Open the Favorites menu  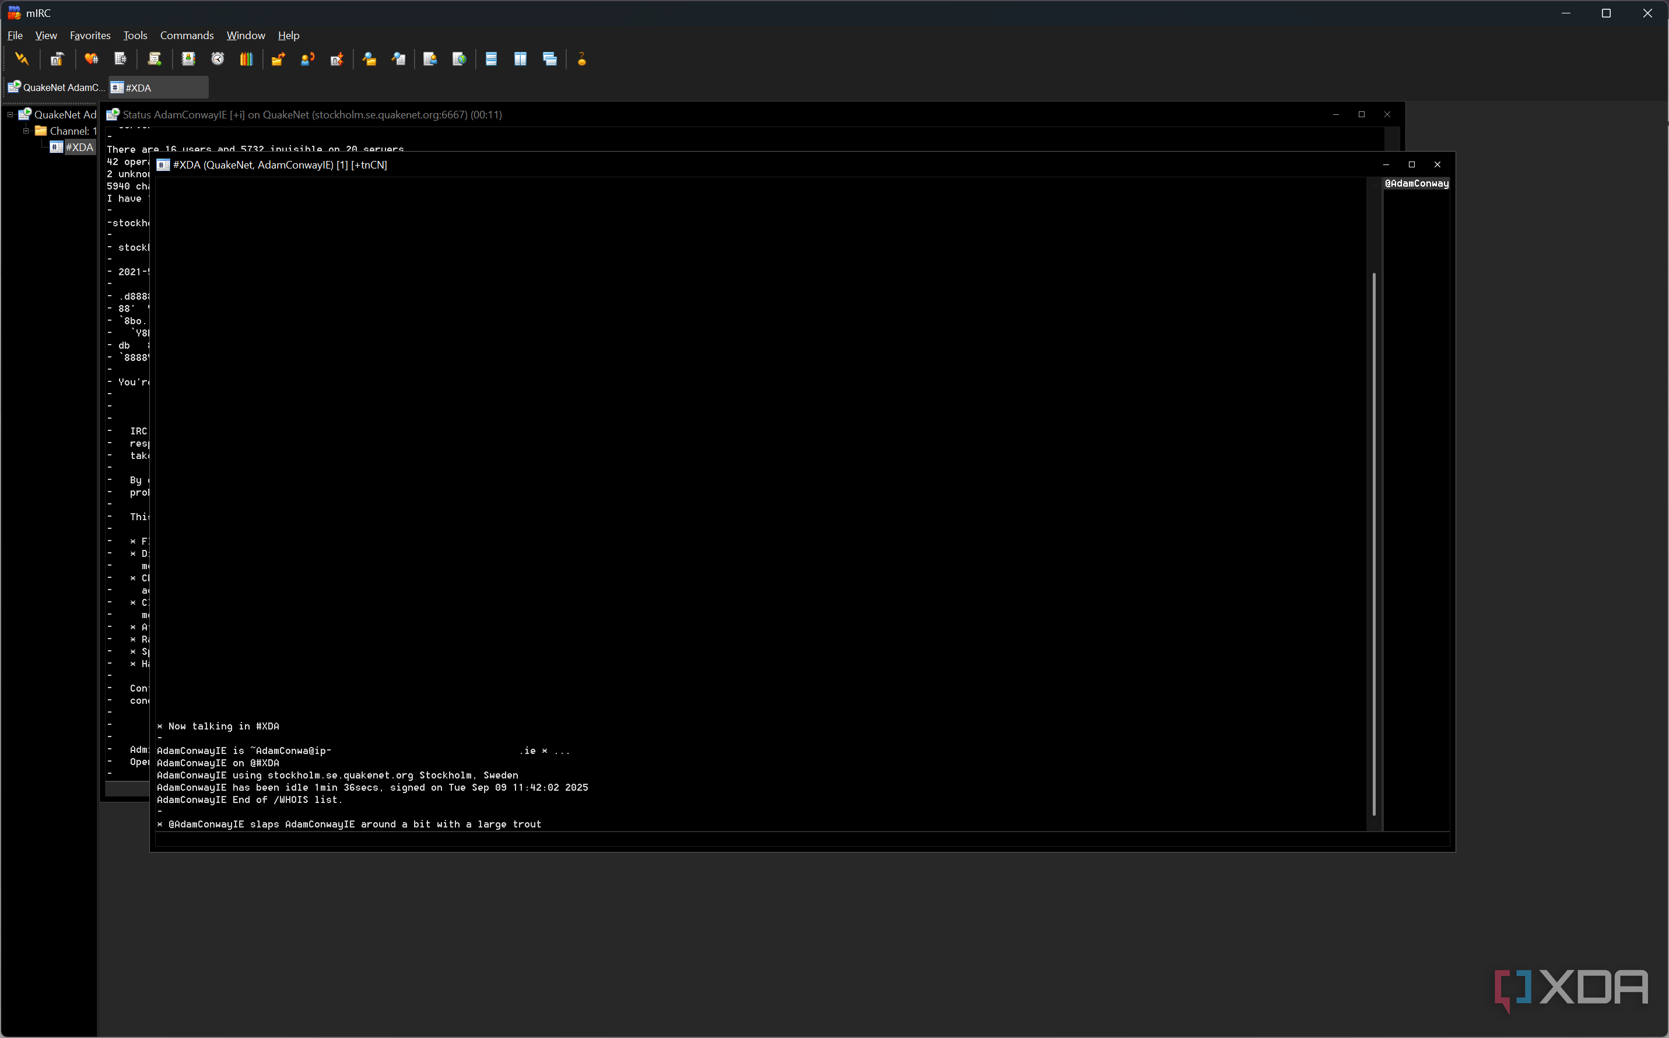point(90,36)
